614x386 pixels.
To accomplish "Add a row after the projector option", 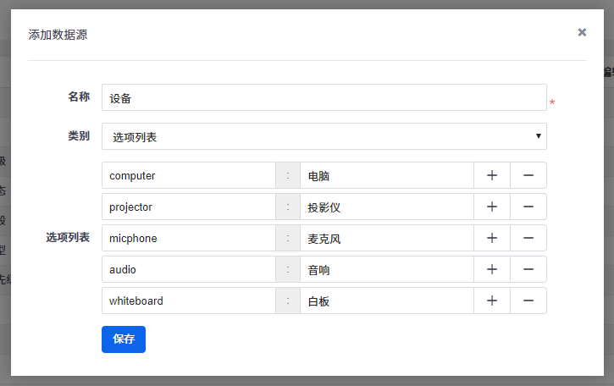I will point(492,207).
